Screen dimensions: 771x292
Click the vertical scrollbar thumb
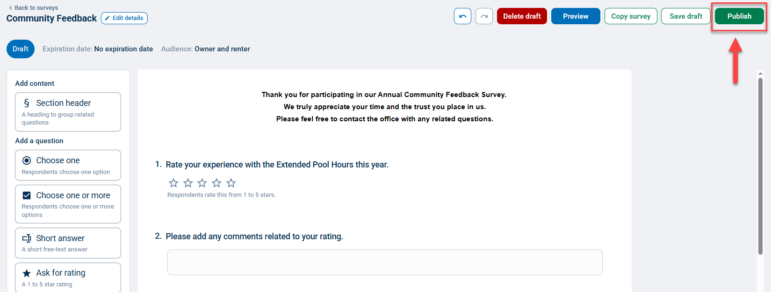[x=760, y=166]
